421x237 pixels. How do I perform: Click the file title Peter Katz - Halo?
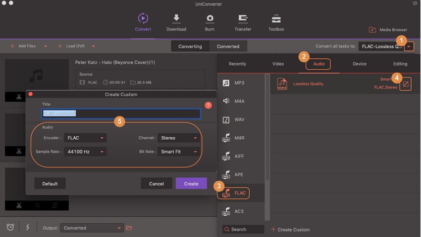click(x=115, y=62)
